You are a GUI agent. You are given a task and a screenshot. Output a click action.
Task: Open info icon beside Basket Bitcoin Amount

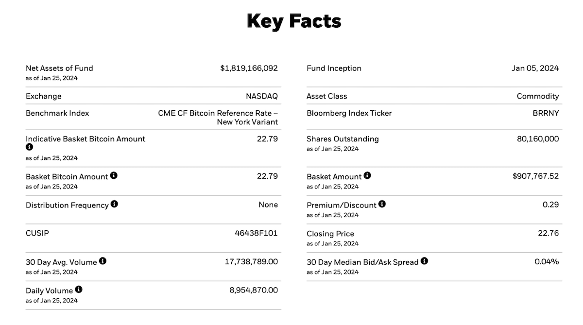(x=114, y=175)
